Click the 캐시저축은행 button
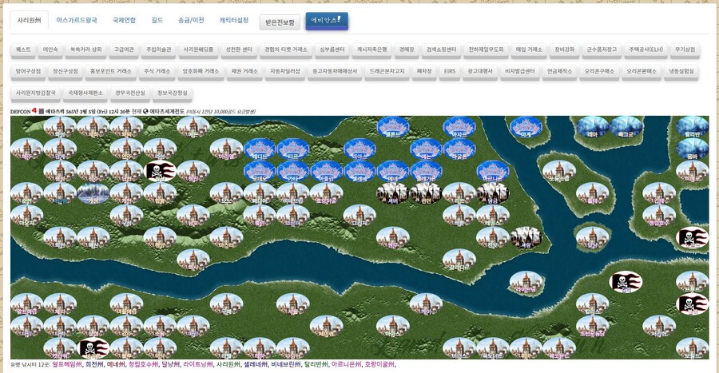The image size is (719, 373). click(x=371, y=50)
